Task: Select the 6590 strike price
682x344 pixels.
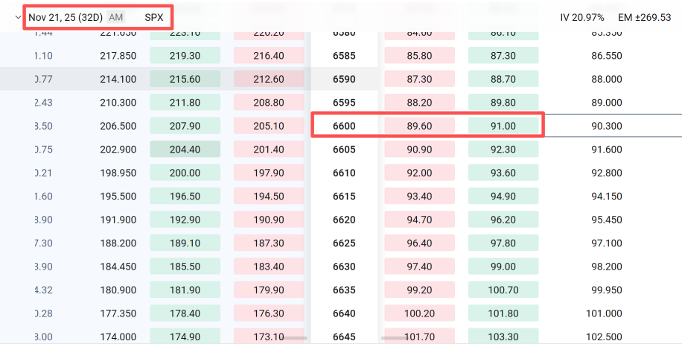Action: tap(344, 80)
